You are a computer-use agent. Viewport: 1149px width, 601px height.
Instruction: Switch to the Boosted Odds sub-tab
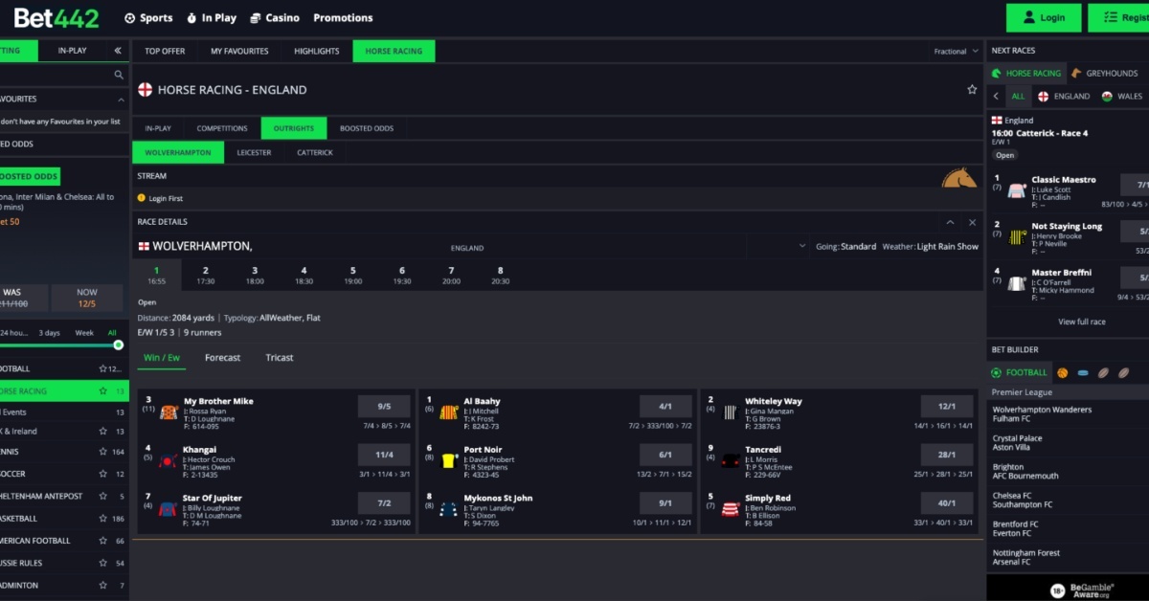pyautogui.click(x=366, y=128)
